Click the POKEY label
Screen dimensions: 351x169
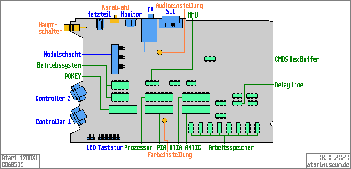73,76
